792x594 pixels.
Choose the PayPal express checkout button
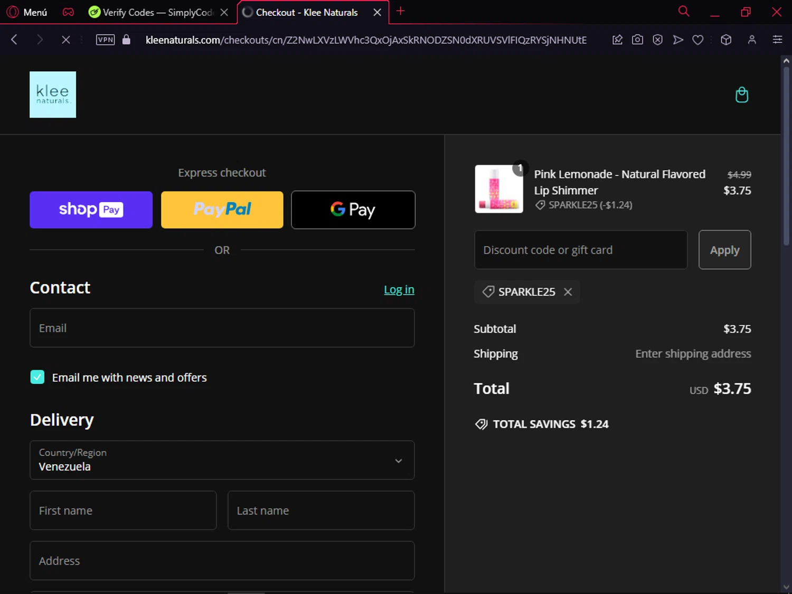pyautogui.click(x=222, y=210)
